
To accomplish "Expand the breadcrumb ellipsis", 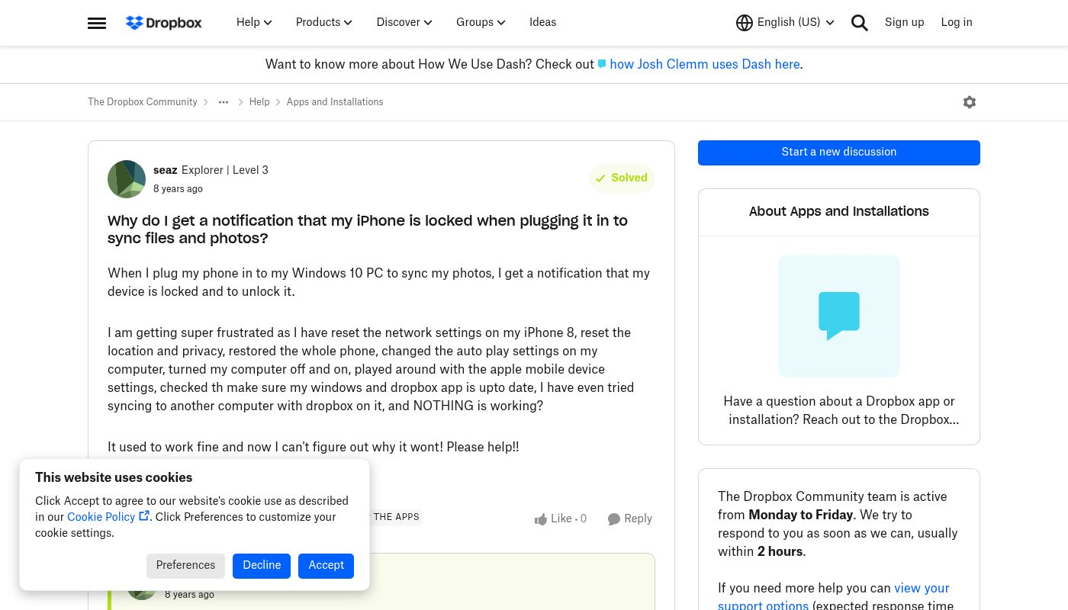I will 224,102.
